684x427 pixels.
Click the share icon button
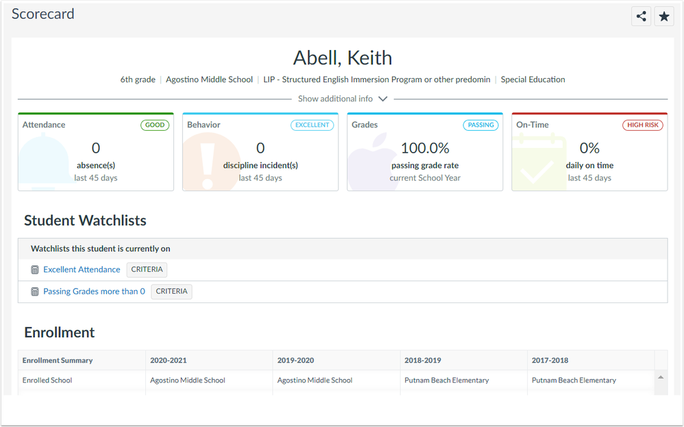[x=641, y=16]
